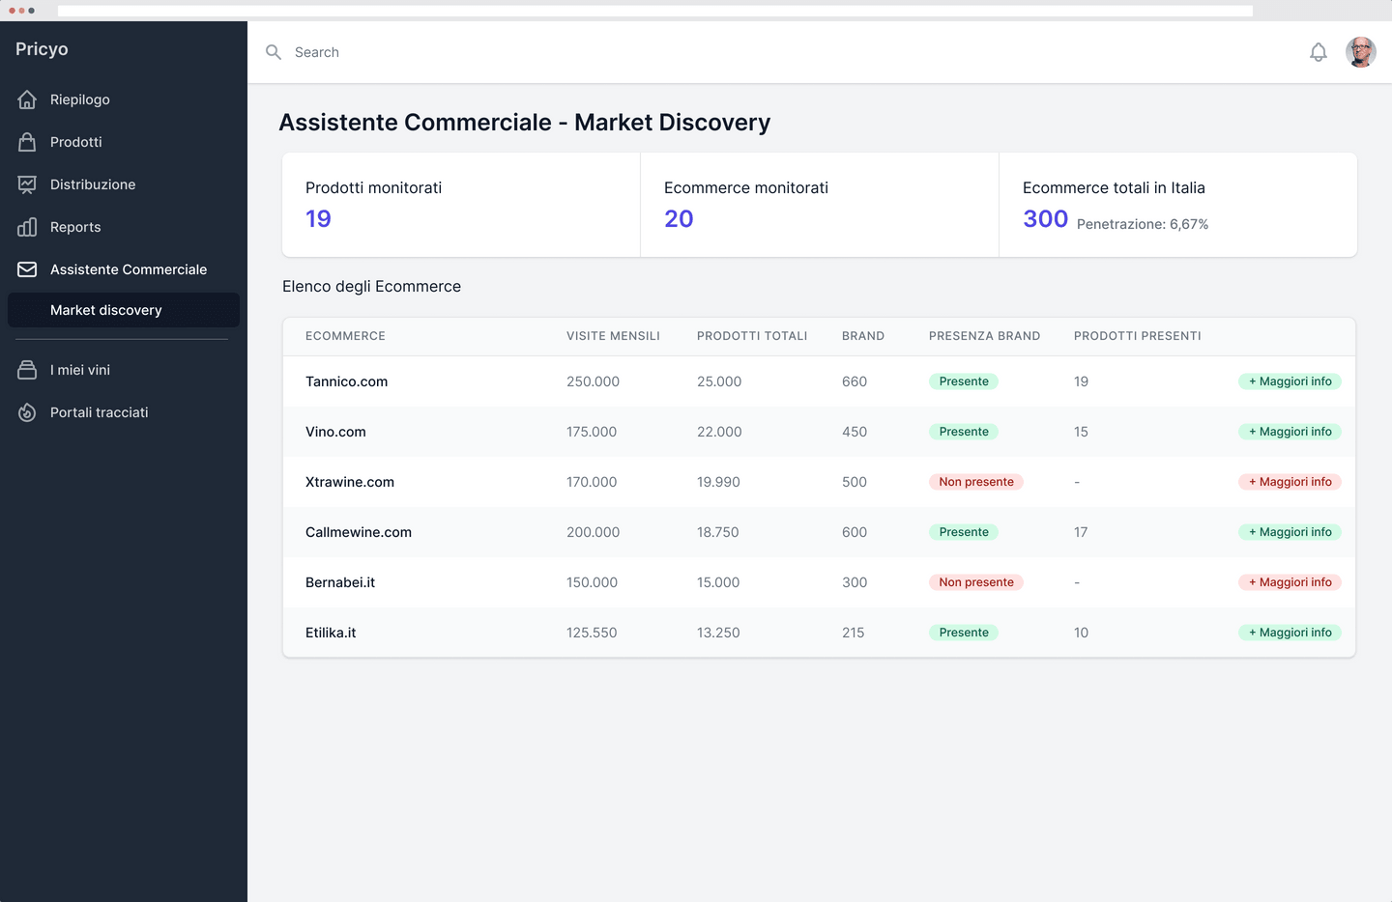Click Maggiori info for Xtrawine.com

click(x=1290, y=482)
